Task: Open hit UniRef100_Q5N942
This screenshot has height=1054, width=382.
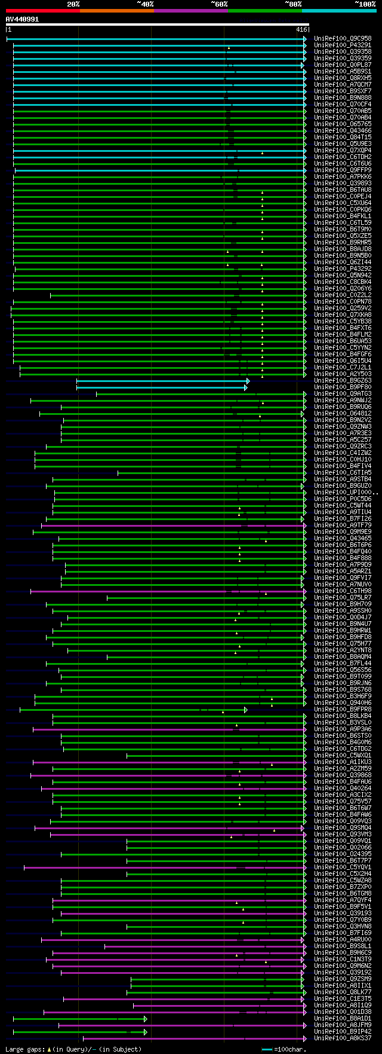Action: (343, 276)
